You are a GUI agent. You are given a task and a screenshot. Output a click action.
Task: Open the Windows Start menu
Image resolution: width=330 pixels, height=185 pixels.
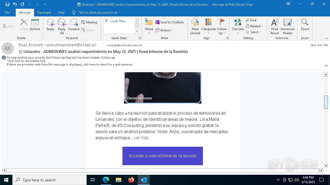(x=6, y=180)
